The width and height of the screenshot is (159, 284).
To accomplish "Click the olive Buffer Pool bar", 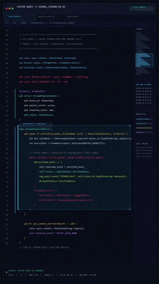I will [x=144, y=128].
